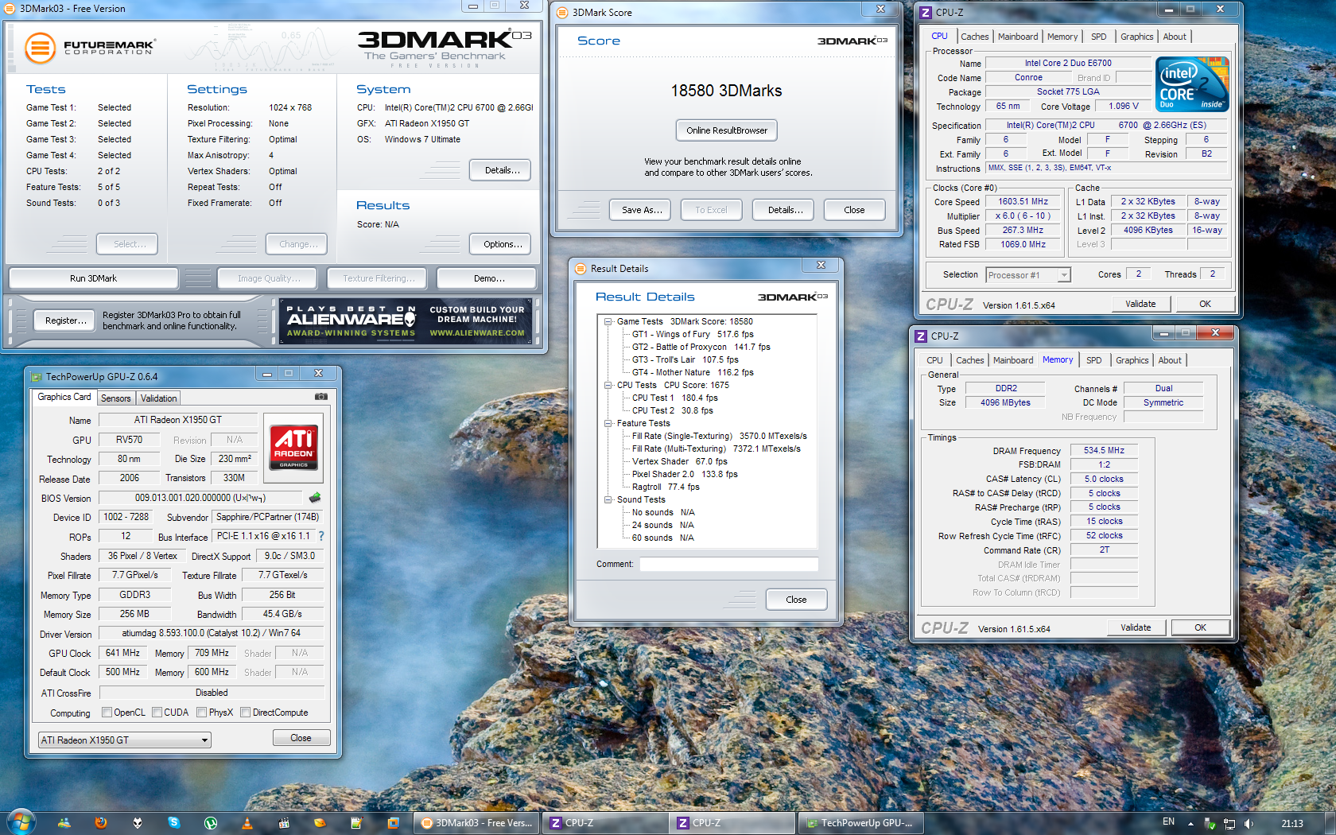Viewport: 1336px width, 835px height.
Task: Open uTorrent from the taskbar
Action: pos(211,823)
